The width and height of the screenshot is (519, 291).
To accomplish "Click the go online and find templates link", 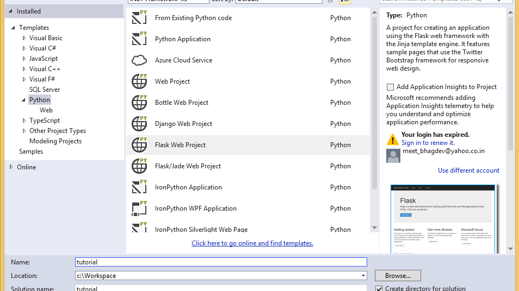I will point(252,243).
